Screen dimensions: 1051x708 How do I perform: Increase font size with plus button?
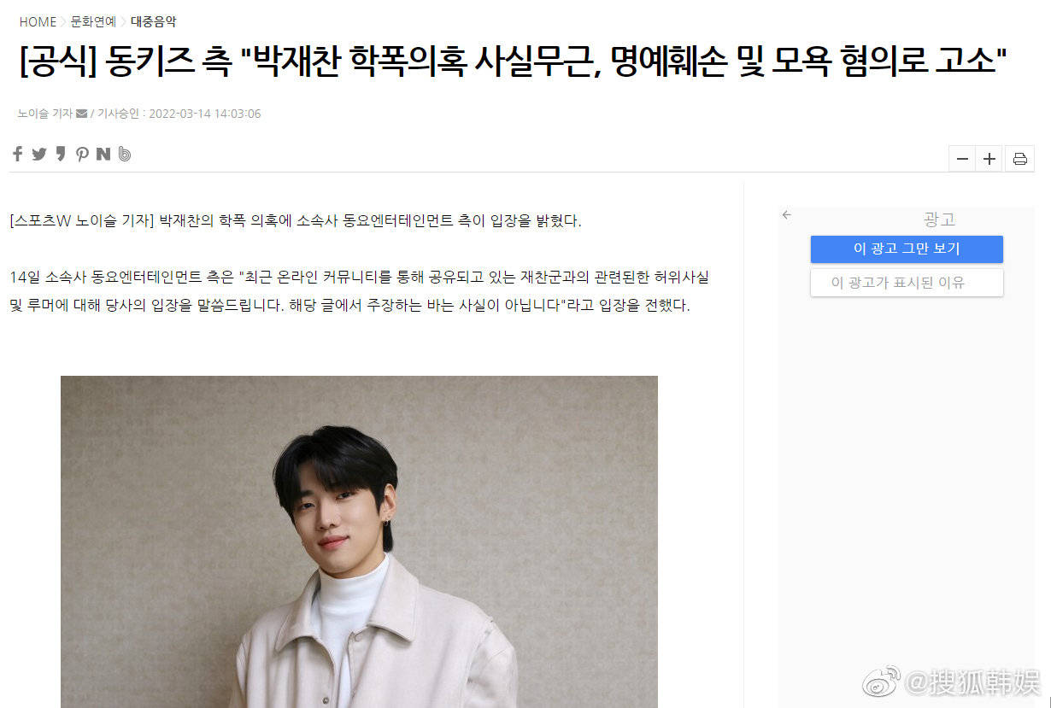[989, 159]
